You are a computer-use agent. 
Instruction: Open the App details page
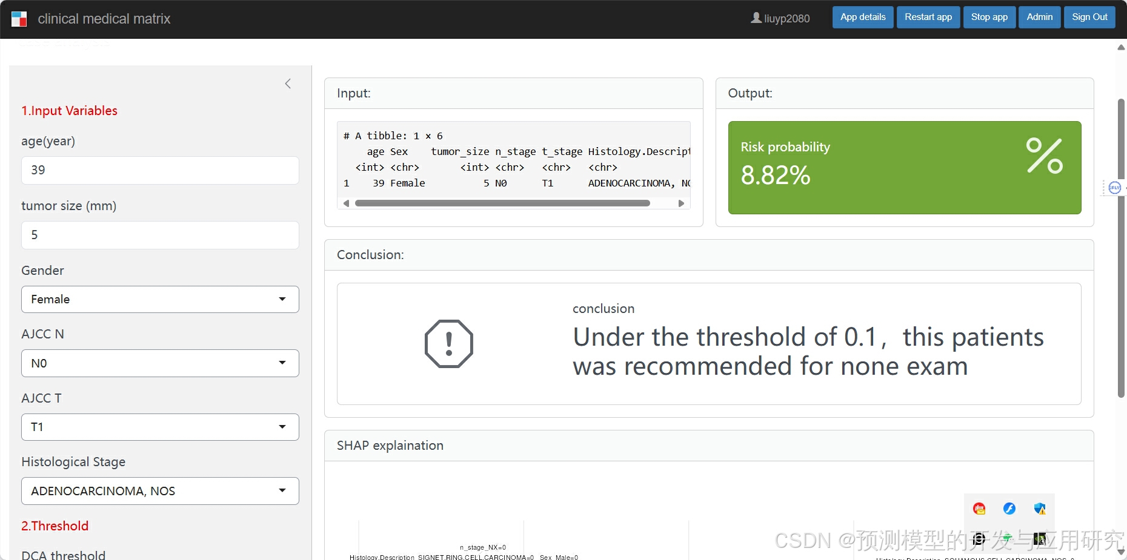tap(863, 17)
